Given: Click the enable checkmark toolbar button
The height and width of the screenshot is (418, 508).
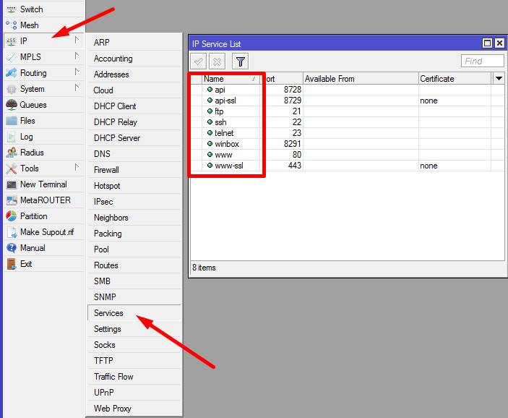Looking at the screenshot, I should [199, 61].
